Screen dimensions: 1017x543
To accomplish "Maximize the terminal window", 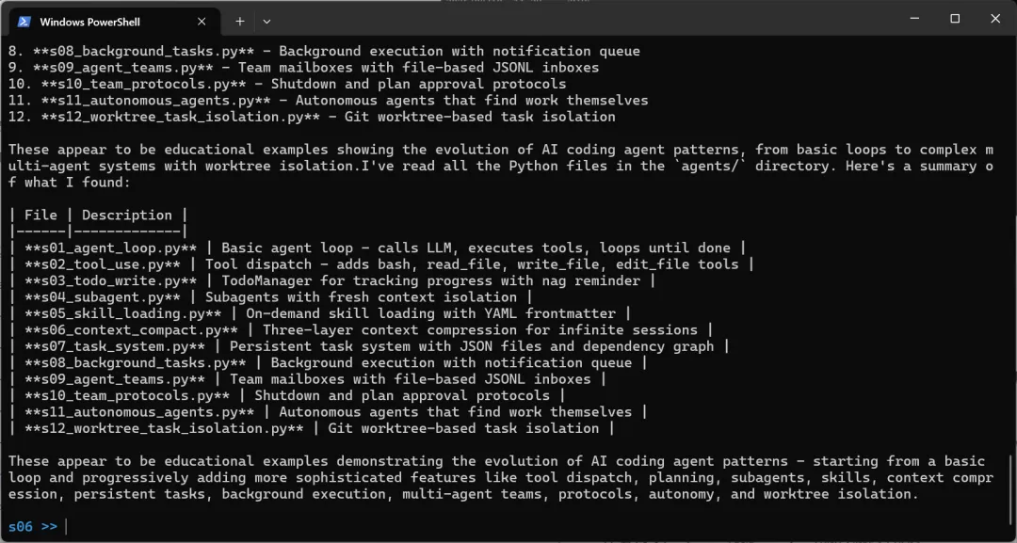I will pyautogui.click(x=955, y=19).
